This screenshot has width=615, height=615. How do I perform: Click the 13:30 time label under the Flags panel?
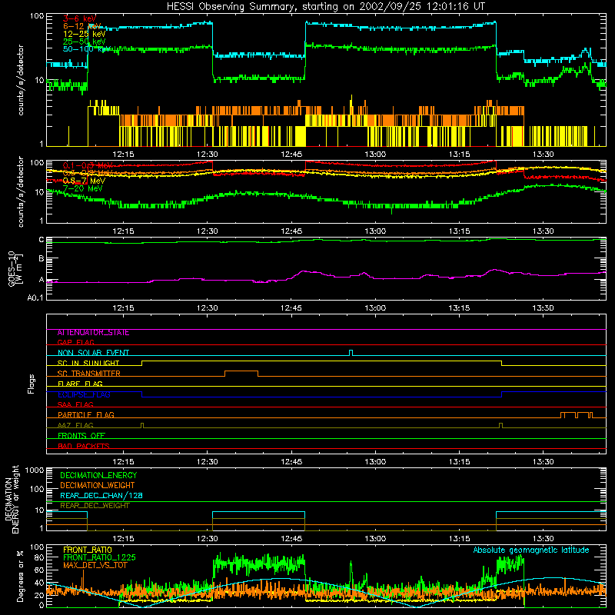(x=544, y=462)
